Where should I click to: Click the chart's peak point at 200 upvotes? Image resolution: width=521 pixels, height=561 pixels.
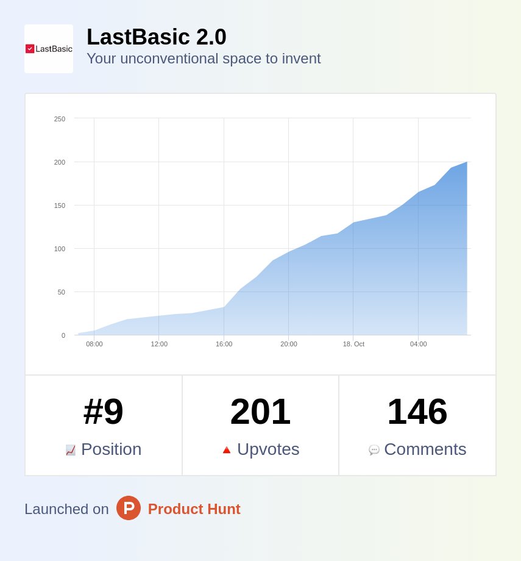[467, 162]
